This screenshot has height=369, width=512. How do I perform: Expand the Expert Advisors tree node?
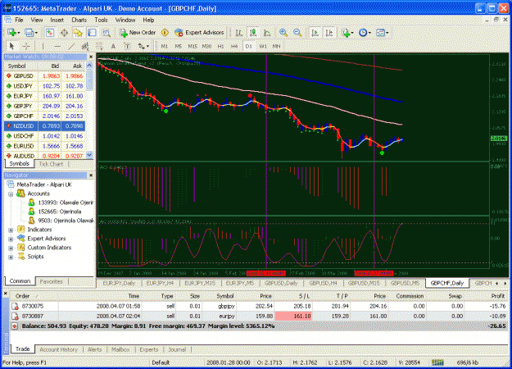11,239
